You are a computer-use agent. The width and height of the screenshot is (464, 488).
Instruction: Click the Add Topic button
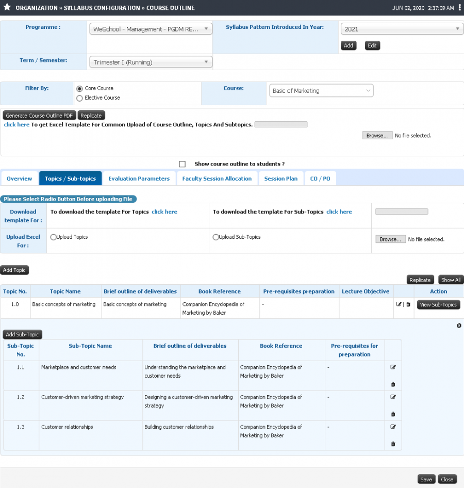pyautogui.click(x=14, y=270)
